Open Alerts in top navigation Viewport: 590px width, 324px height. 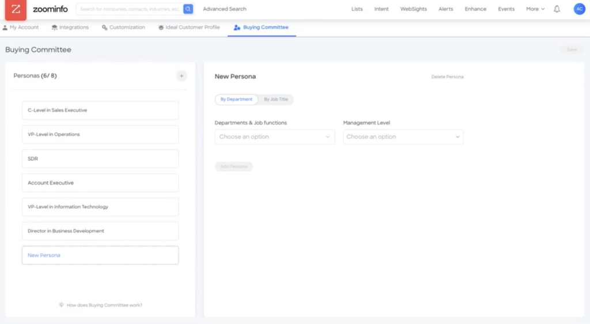tap(446, 9)
